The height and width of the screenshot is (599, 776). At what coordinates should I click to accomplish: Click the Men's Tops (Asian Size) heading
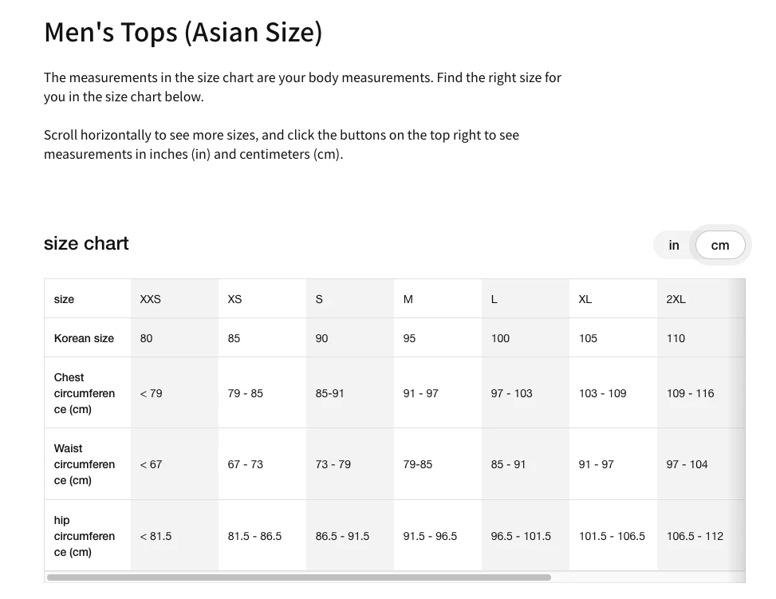click(183, 33)
